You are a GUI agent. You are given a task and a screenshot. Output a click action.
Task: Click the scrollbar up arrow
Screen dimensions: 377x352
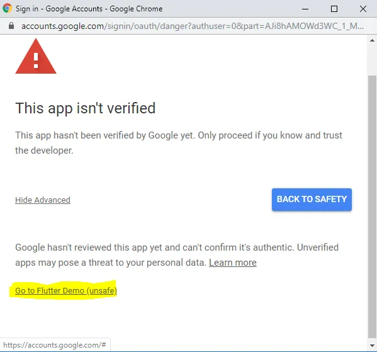372,40
